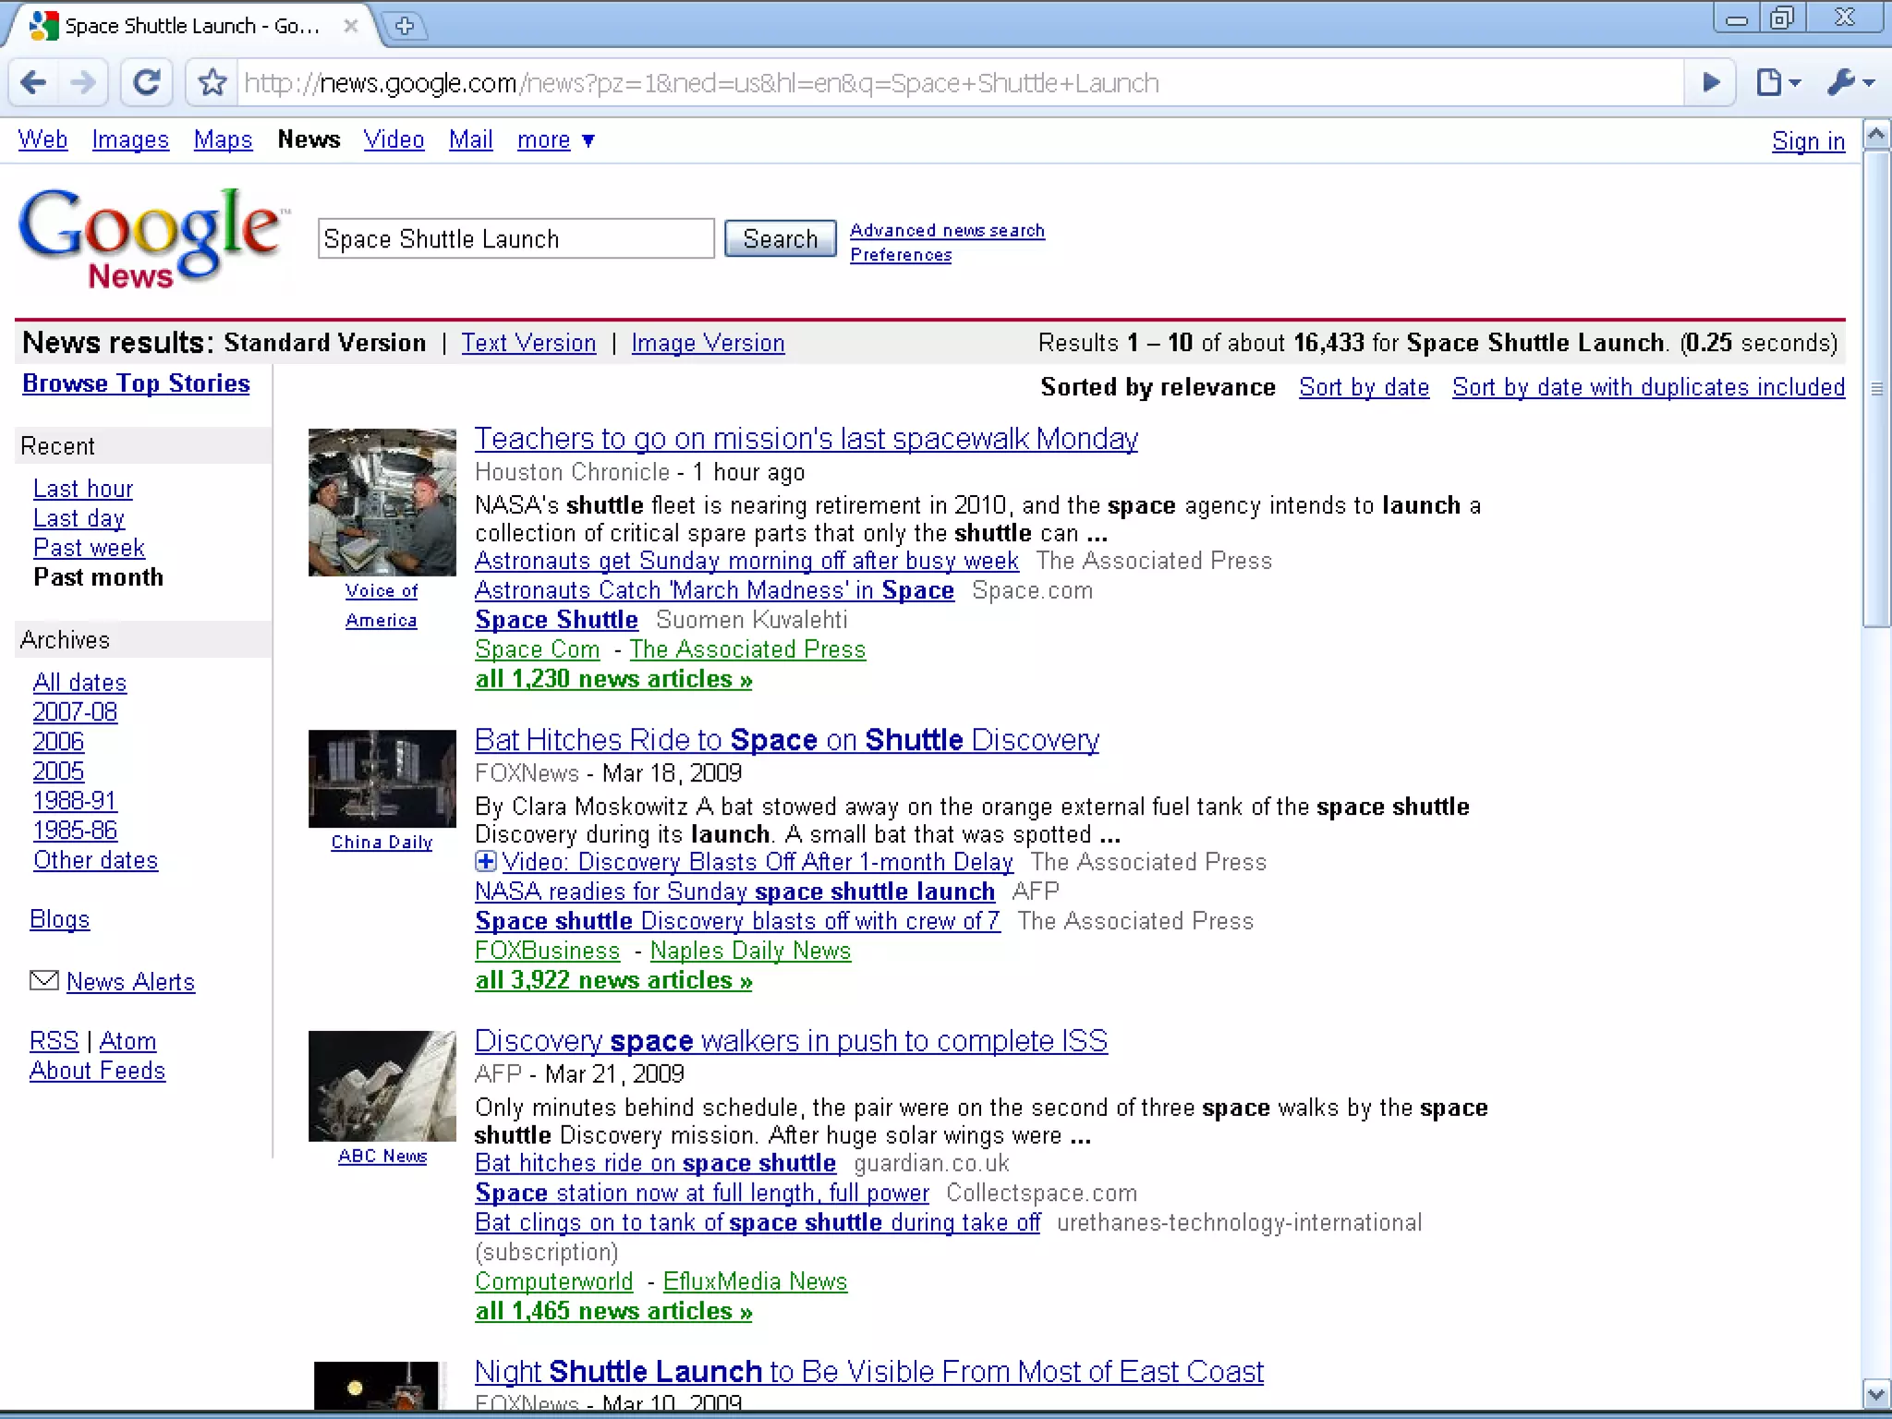This screenshot has width=1892, height=1419.
Task: Click the scroll down arrow on scrollbar
Action: click(x=1875, y=1393)
